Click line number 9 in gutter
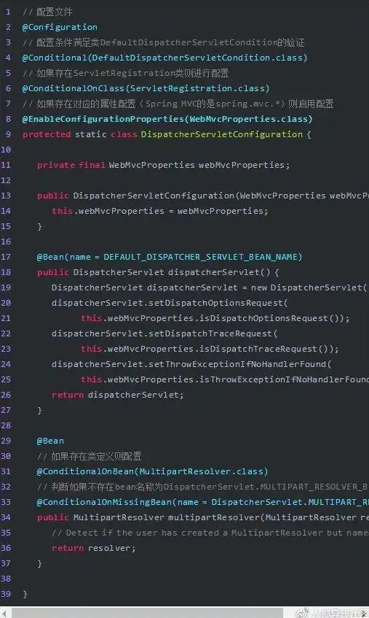369x618 pixels. pyautogui.click(x=8, y=134)
